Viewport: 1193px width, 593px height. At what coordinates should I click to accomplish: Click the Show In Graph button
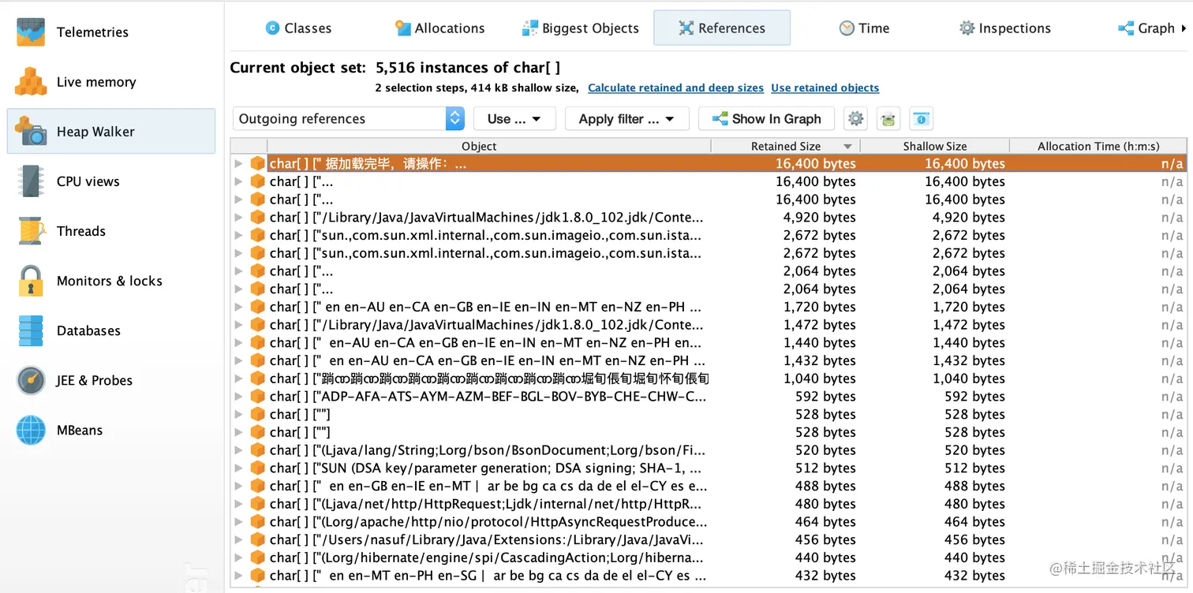pyautogui.click(x=767, y=119)
